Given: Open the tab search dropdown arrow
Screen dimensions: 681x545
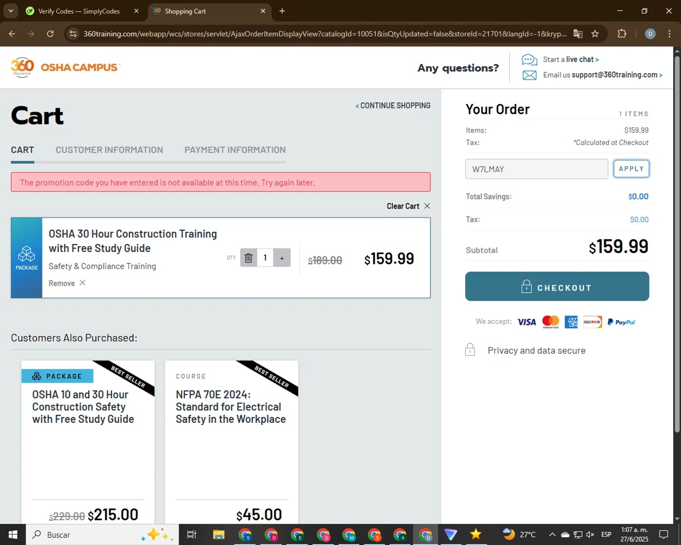Looking at the screenshot, I should coord(10,11).
